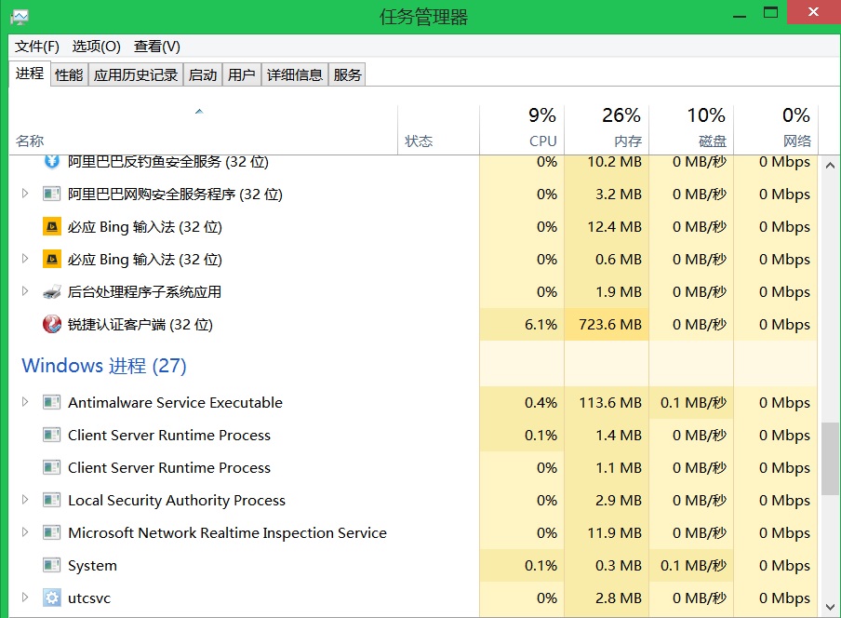Click the first 必应 Bing 输入法 icon
Screen dimensions: 841x618
pyautogui.click(x=51, y=226)
